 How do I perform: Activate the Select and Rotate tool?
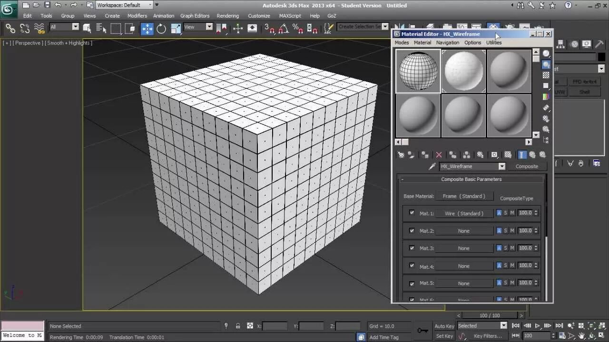point(161,28)
